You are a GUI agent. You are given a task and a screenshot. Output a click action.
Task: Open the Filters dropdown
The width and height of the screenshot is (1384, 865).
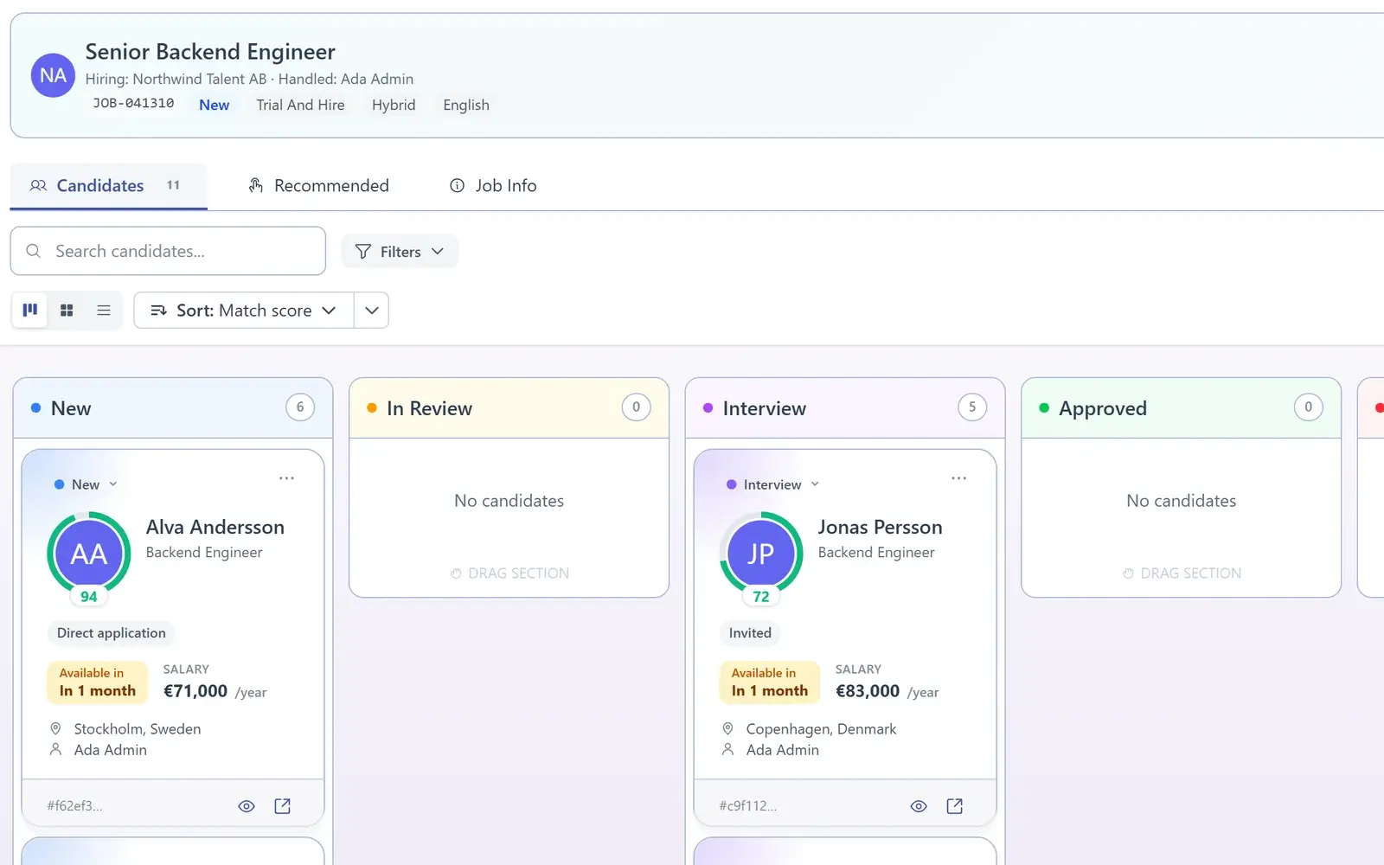coord(400,252)
